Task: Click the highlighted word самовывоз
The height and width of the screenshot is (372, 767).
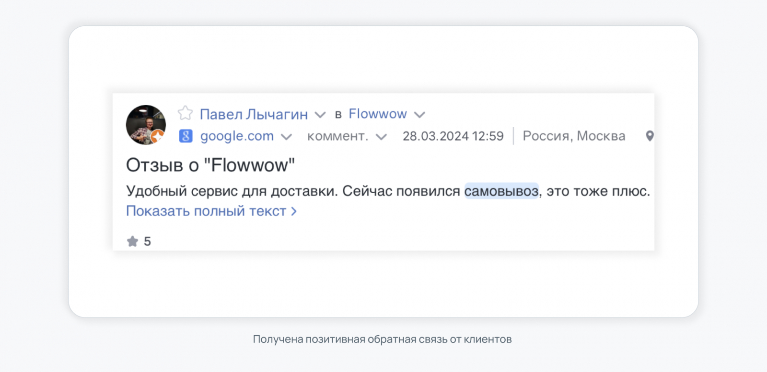Action: 501,191
